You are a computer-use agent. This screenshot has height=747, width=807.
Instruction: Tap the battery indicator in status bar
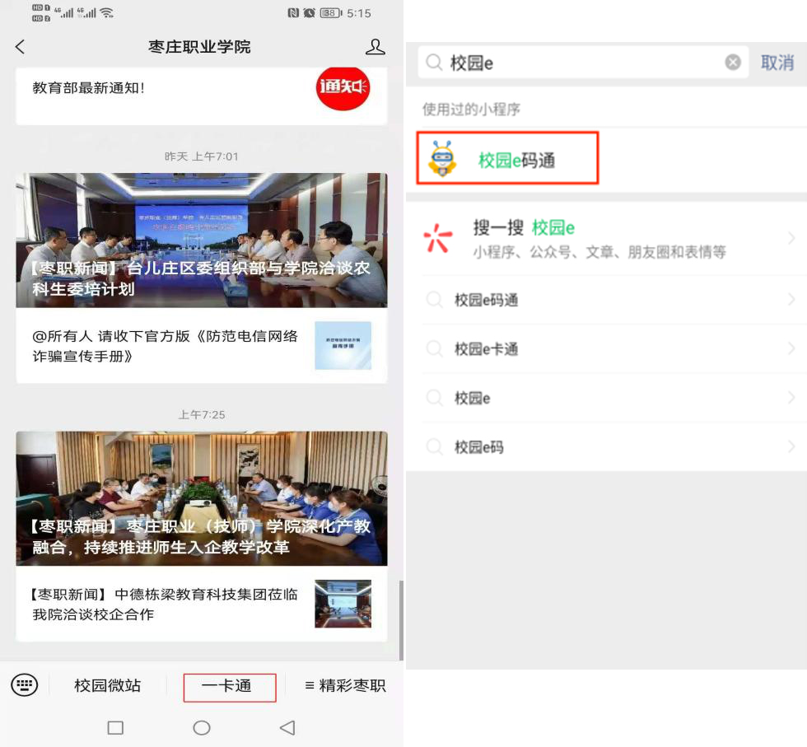331,13
